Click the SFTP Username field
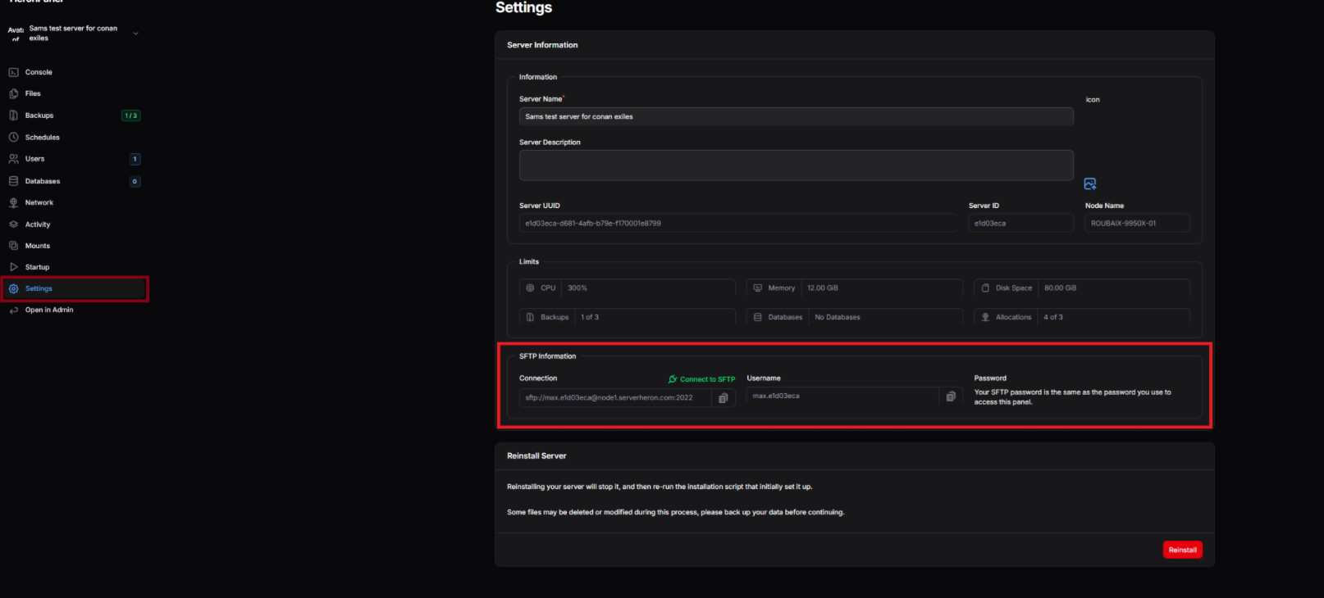 (x=842, y=396)
